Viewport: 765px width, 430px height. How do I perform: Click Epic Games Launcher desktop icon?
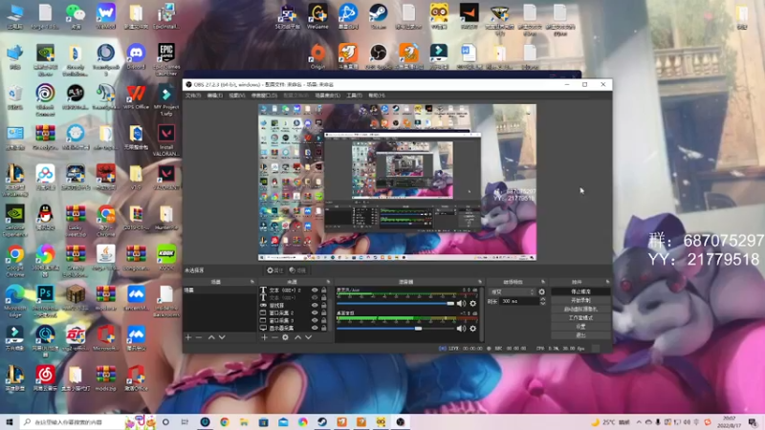point(166,58)
